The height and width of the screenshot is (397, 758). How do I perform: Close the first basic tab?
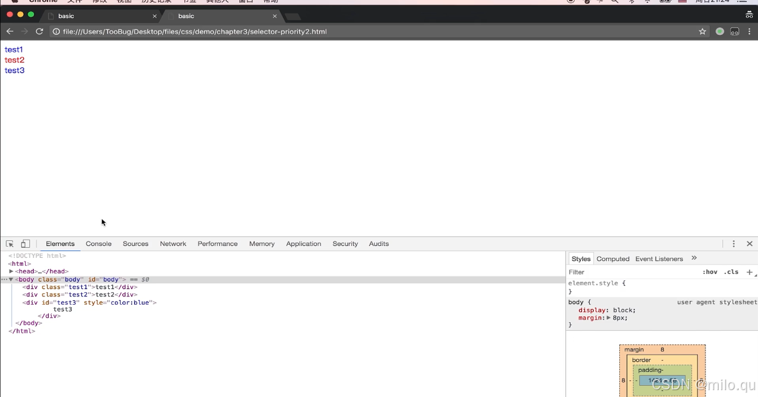click(x=154, y=16)
